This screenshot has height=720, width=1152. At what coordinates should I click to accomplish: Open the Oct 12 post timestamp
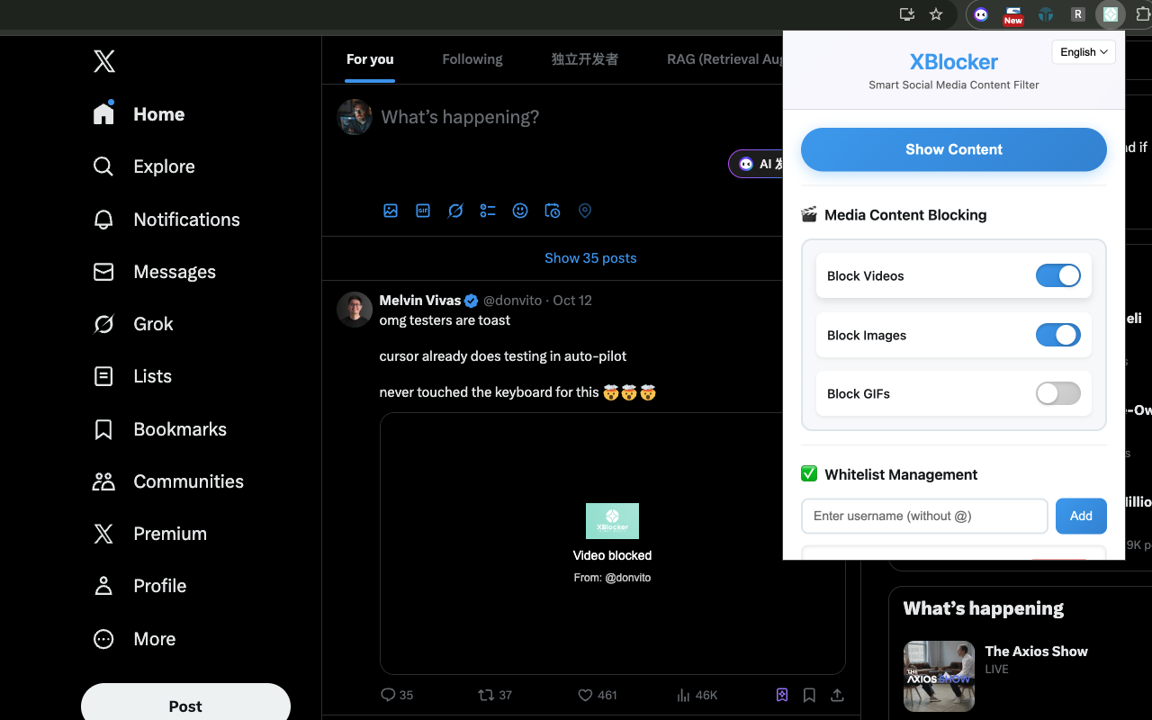coord(572,301)
